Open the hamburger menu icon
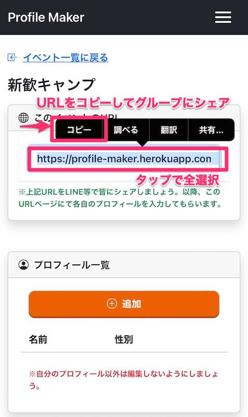This screenshot has height=417, width=248. point(223,17)
